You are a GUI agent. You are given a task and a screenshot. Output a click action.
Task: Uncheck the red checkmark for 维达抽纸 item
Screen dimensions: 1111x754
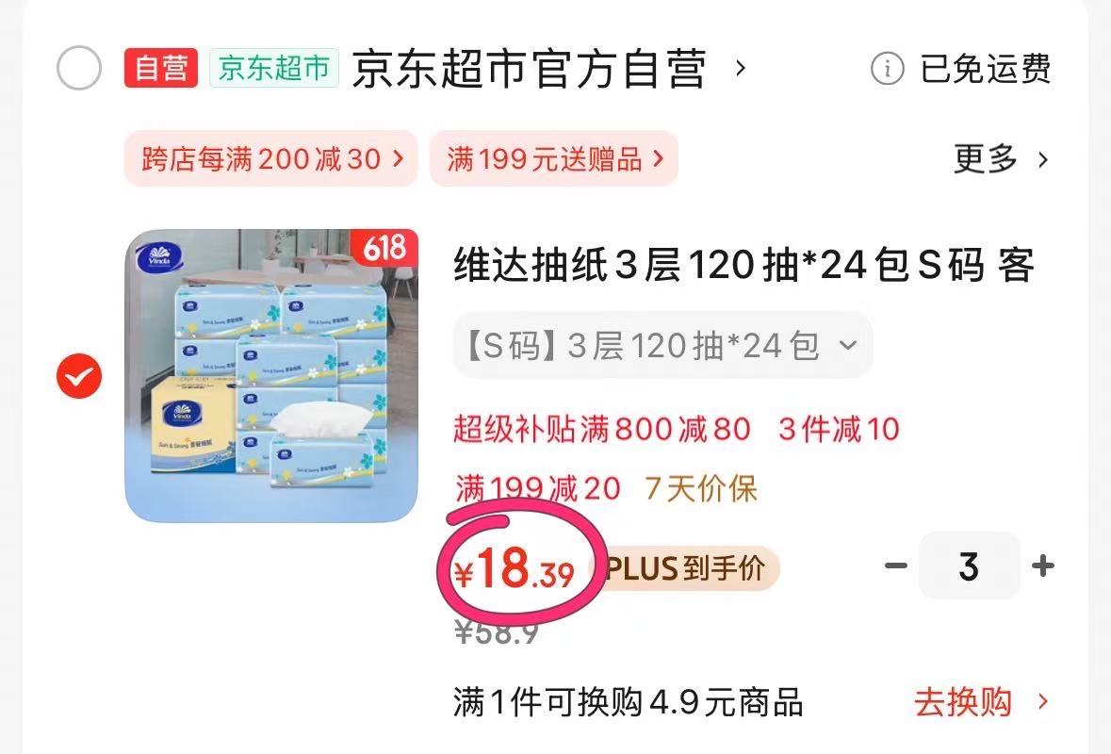(x=78, y=375)
